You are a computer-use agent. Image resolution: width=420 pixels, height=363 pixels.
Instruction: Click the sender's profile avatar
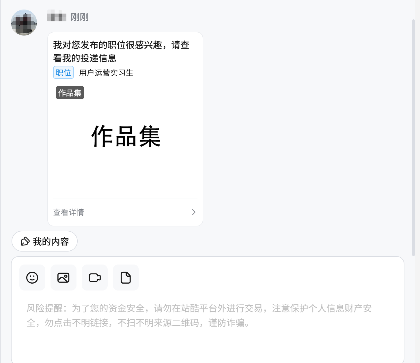(x=24, y=23)
